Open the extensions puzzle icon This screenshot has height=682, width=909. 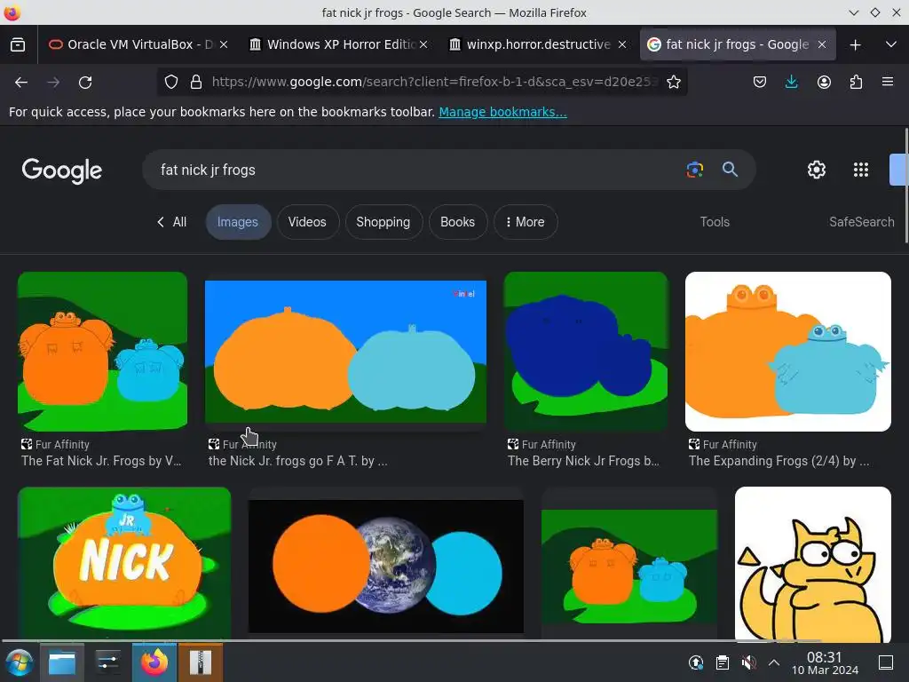coord(856,82)
